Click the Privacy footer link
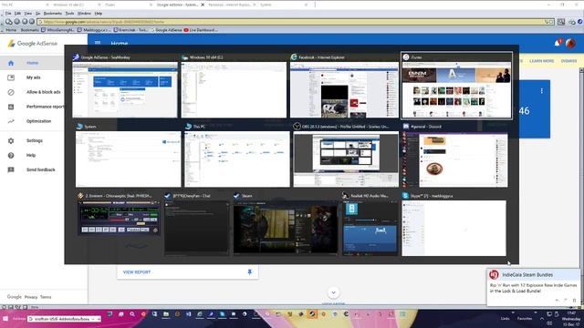Image resolution: width=584 pixels, height=328 pixels. 31,297
